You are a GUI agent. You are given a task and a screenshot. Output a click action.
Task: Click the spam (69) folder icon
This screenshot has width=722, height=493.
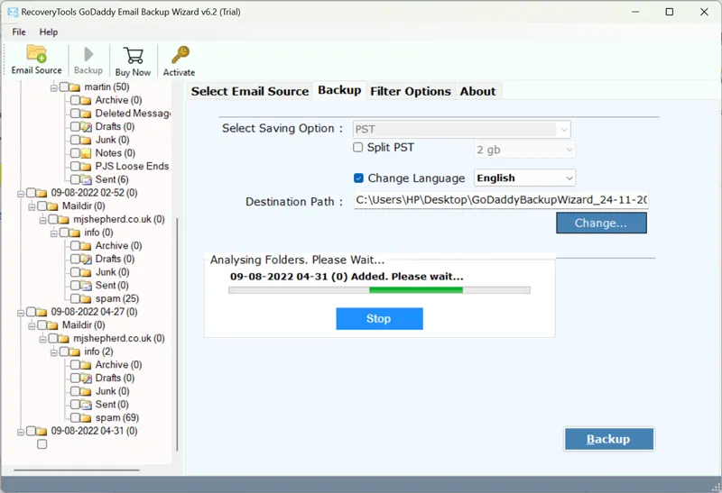pyautogui.click(x=87, y=418)
